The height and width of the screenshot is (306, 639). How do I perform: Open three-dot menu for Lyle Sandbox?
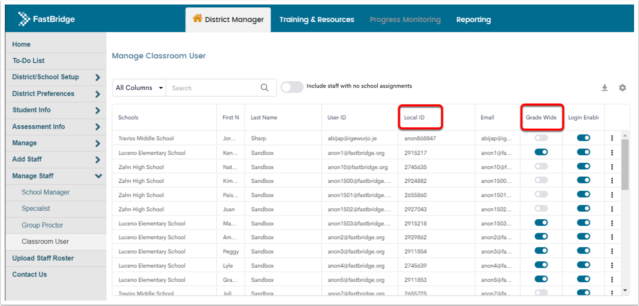point(612,265)
